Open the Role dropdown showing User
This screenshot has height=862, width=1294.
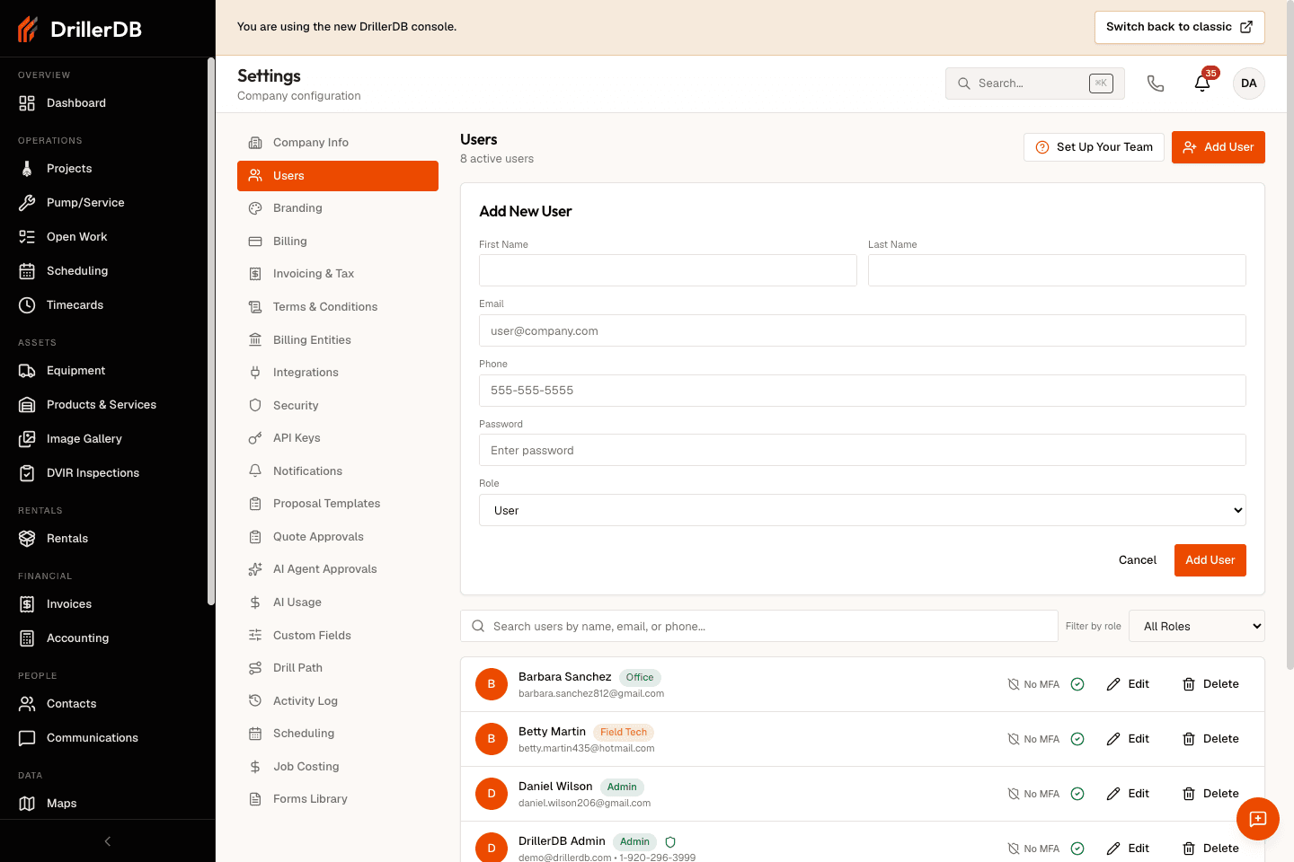pyautogui.click(x=863, y=510)
